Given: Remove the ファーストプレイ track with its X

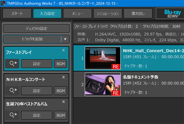Looking at the screenshot, I should point(63,50).
